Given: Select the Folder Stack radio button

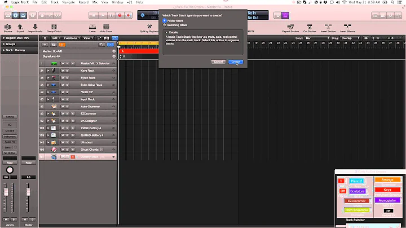Looking at the screenshot, I should point(165,20).
